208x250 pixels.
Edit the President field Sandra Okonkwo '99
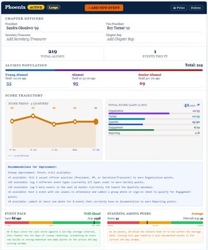pos(54,28)
